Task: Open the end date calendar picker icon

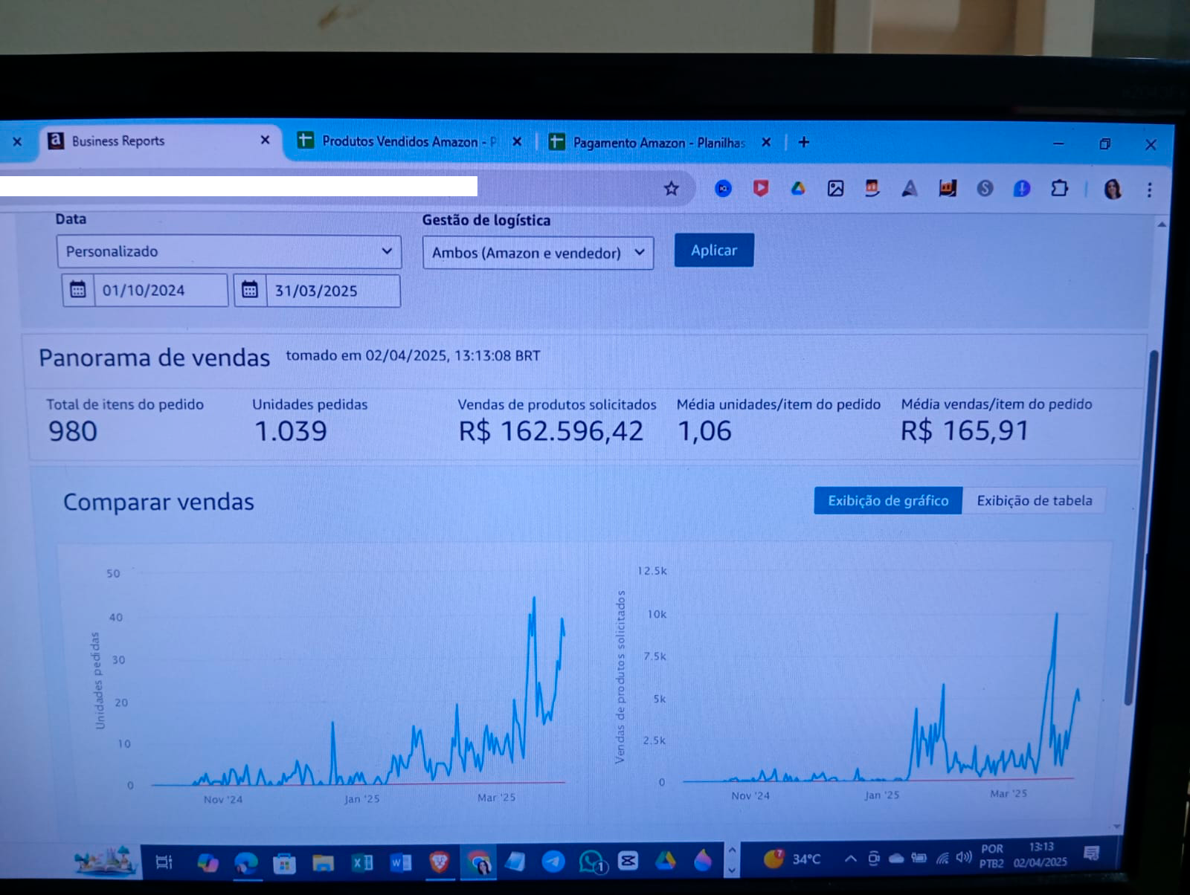Action: pos(250,290)
